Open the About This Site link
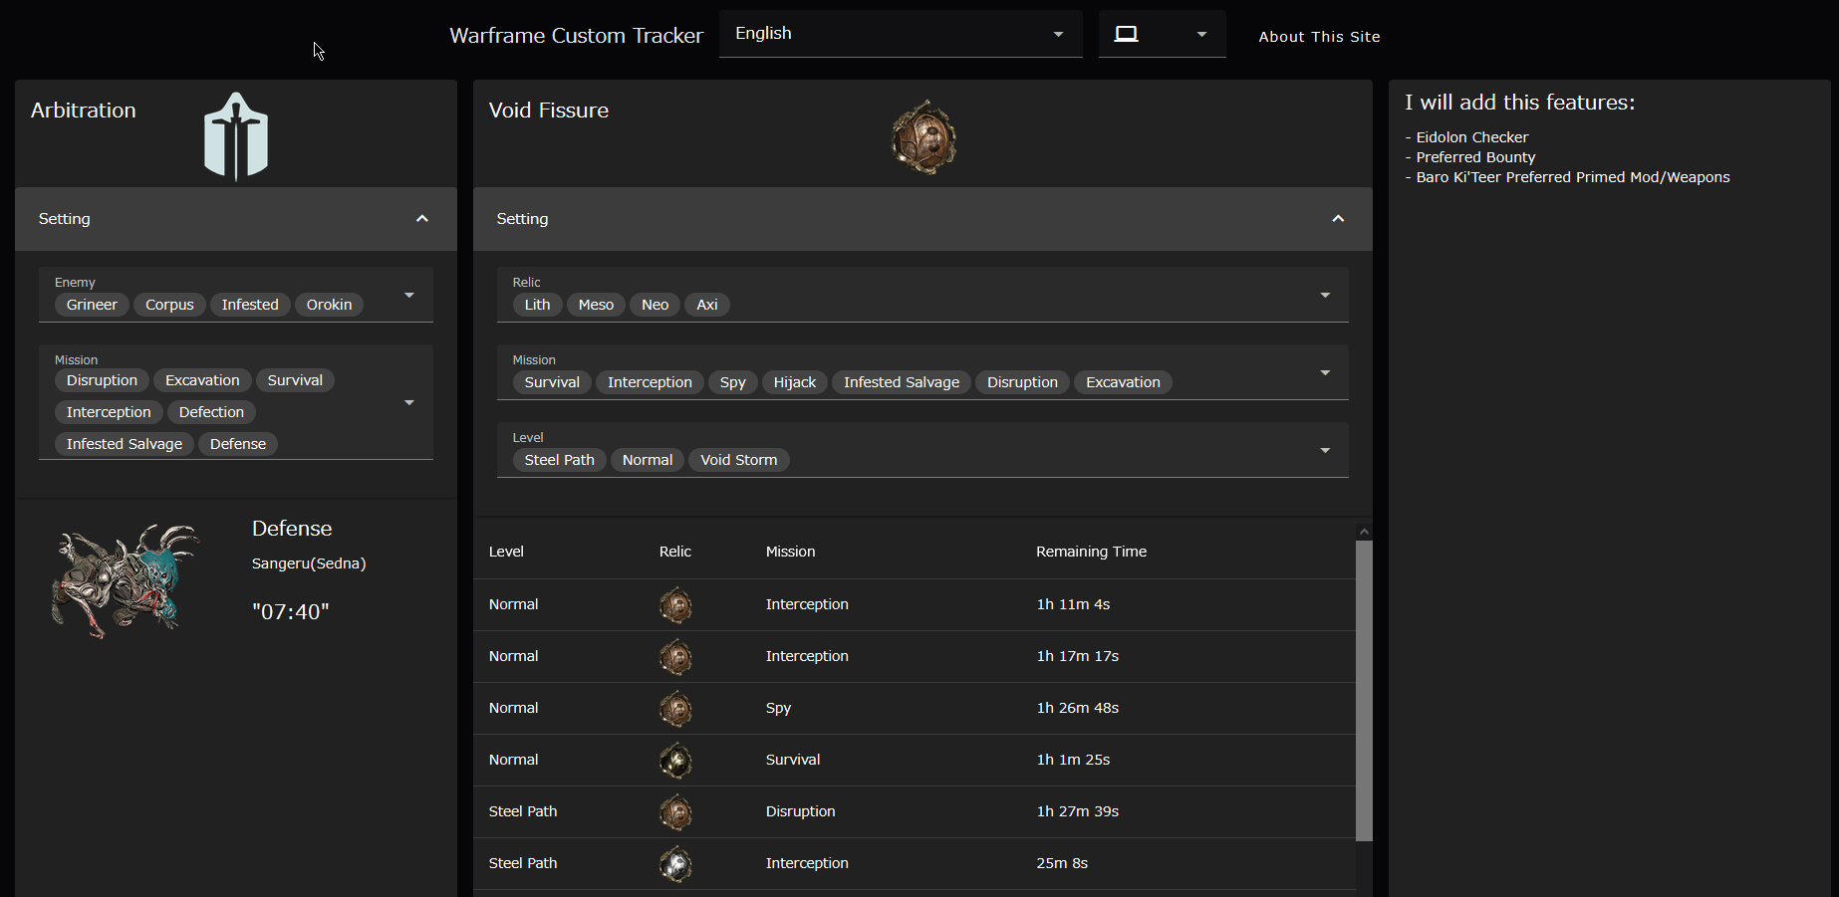 1319,37
